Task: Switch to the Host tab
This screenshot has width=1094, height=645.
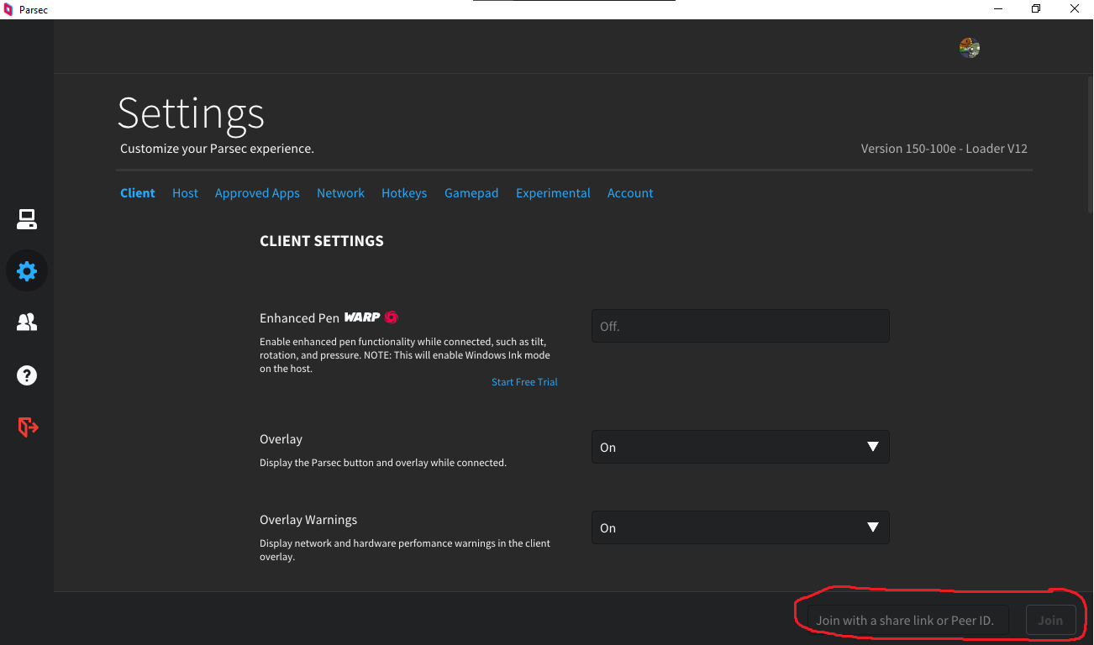Action: click(185, 193)
